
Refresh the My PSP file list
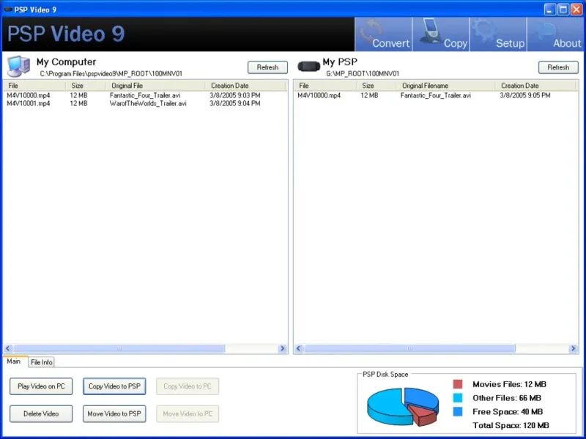click(558, 67)
